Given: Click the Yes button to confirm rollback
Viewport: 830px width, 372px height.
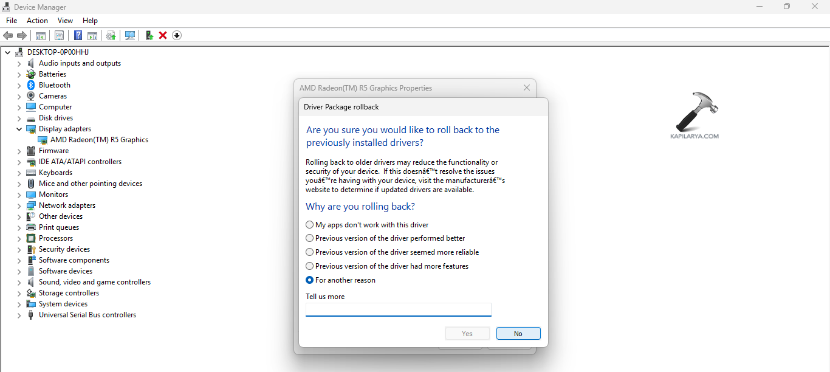Looking at the screenshot, I should pos(467,333).
